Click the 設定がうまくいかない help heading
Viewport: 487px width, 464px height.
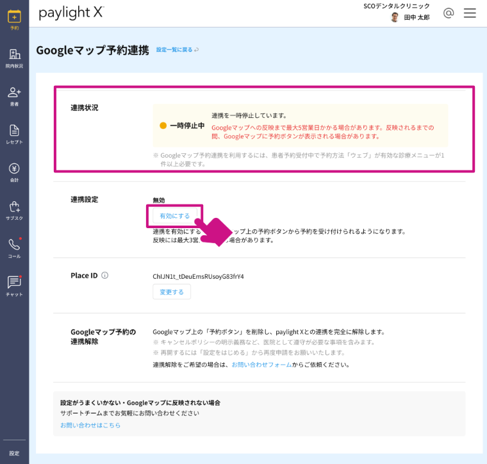point(140,403)
